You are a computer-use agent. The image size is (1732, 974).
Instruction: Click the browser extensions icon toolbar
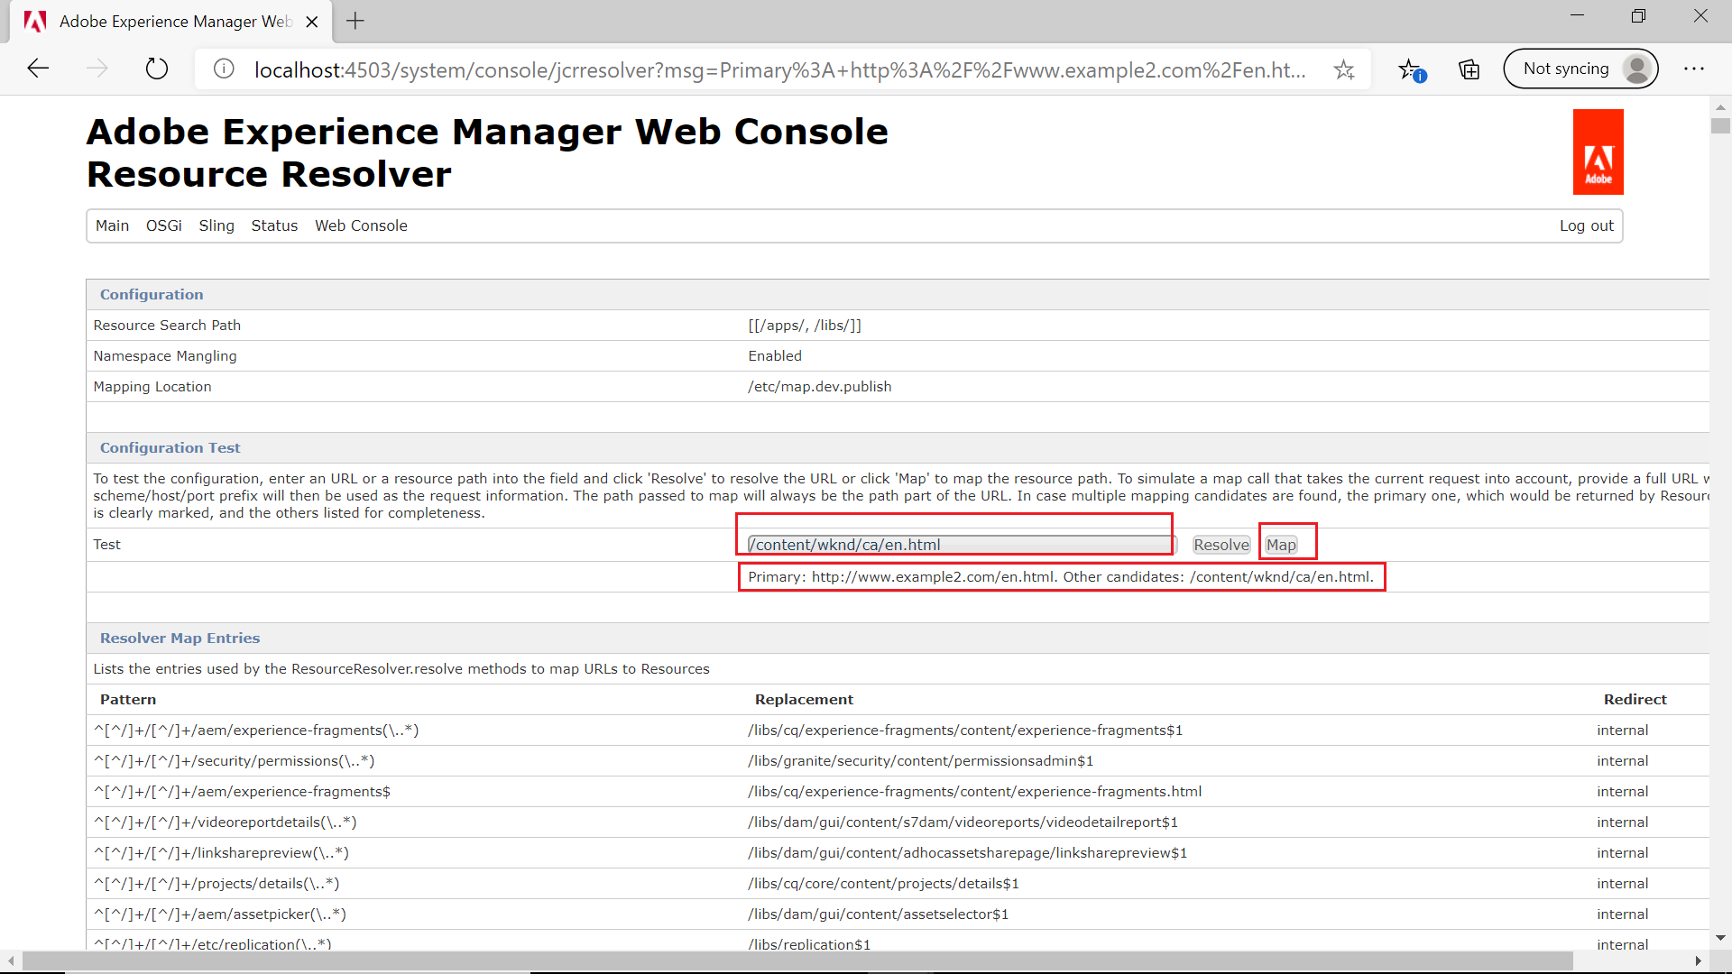click(x=1469, y=68)
